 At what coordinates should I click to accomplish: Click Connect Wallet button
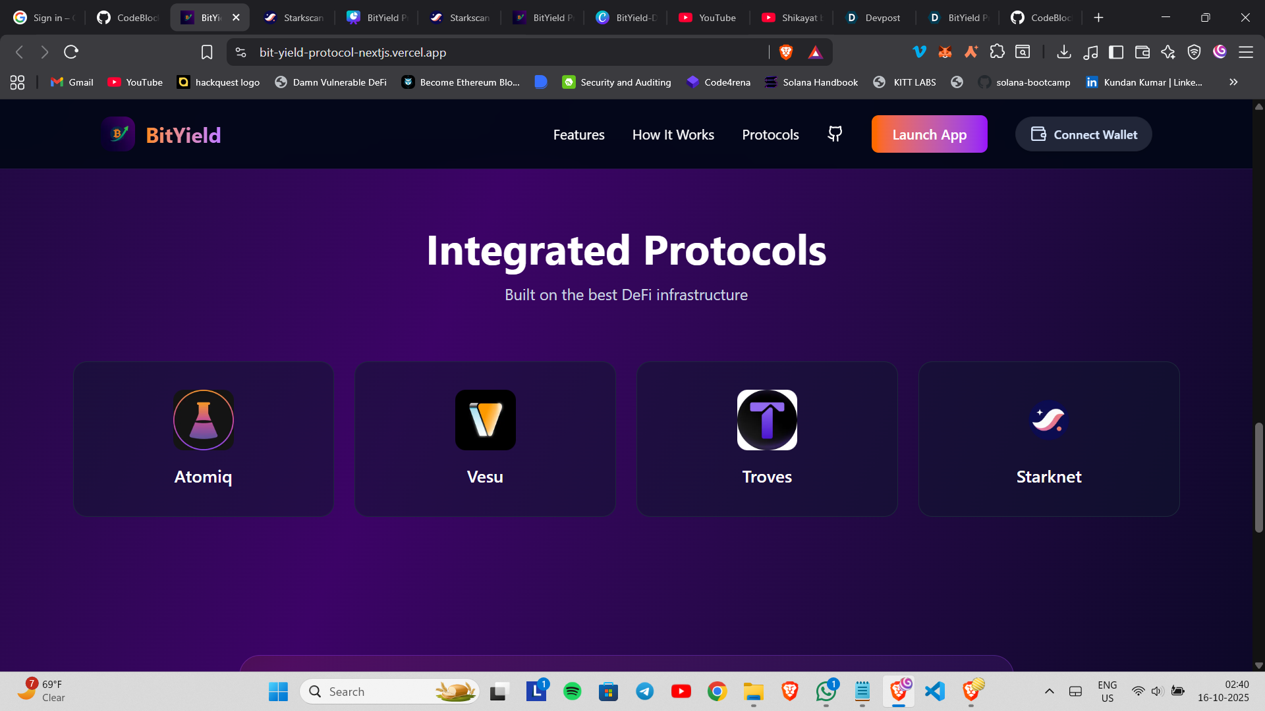(1083, 134)
